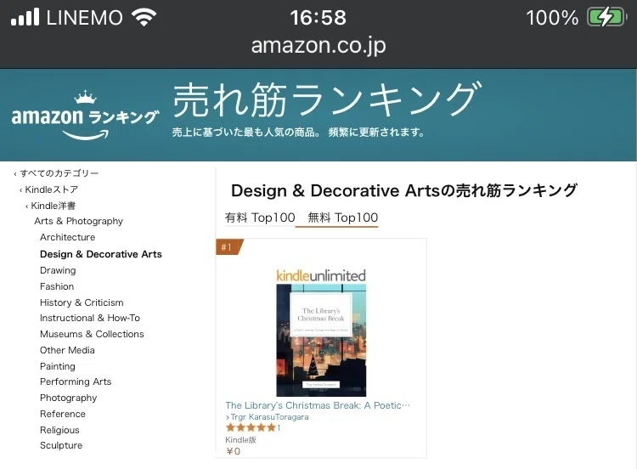Click Design & Decorative Artsの売れ筋ランキング heading
The image size is (637, 469).
[x=403, y=190]
